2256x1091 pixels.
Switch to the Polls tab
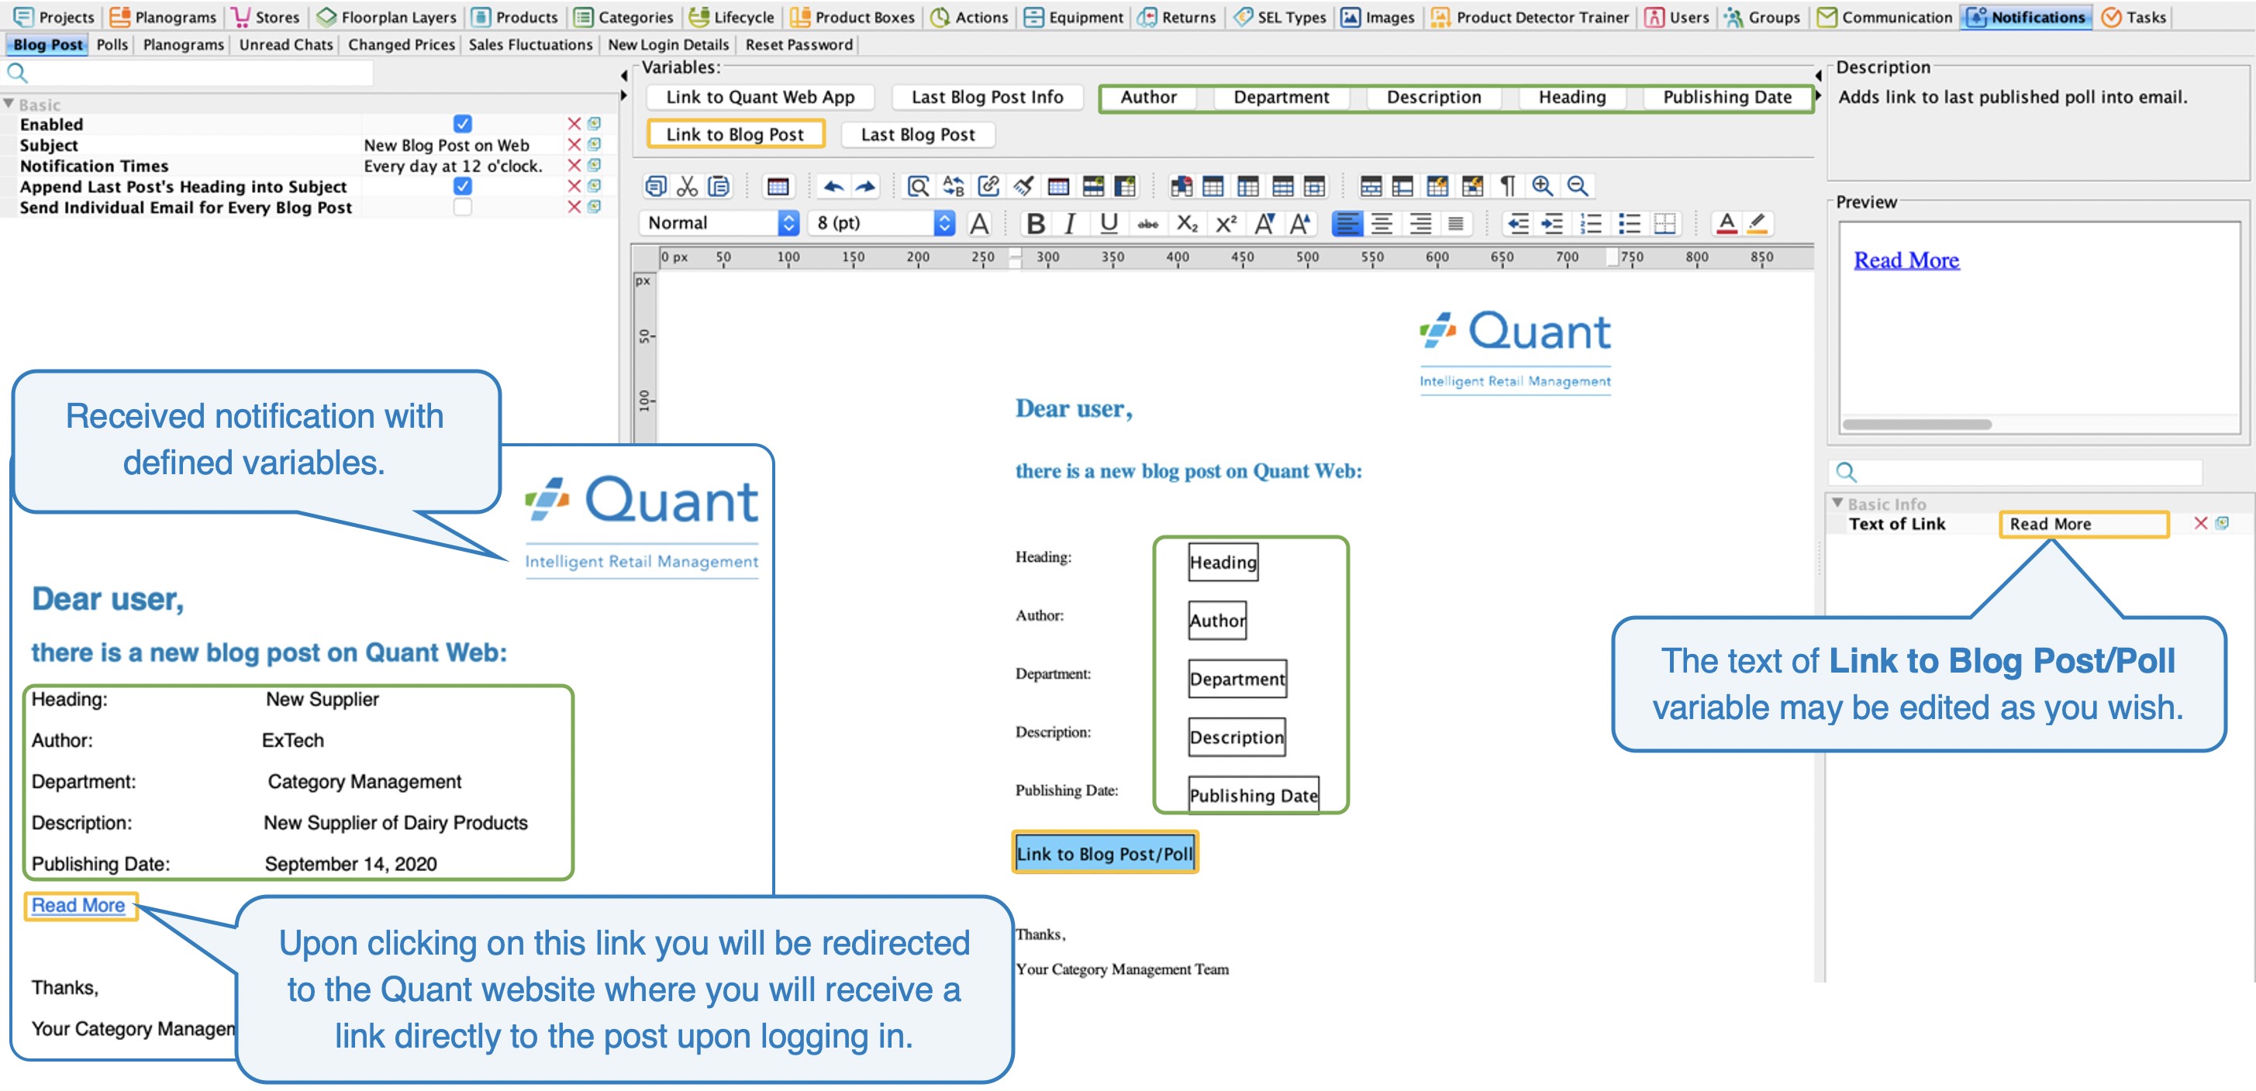[112, 44]
